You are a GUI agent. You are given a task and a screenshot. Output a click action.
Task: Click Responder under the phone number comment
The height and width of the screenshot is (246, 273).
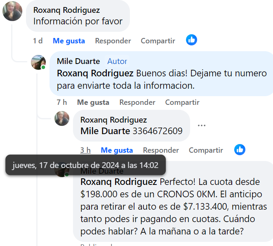coord(161,150)
